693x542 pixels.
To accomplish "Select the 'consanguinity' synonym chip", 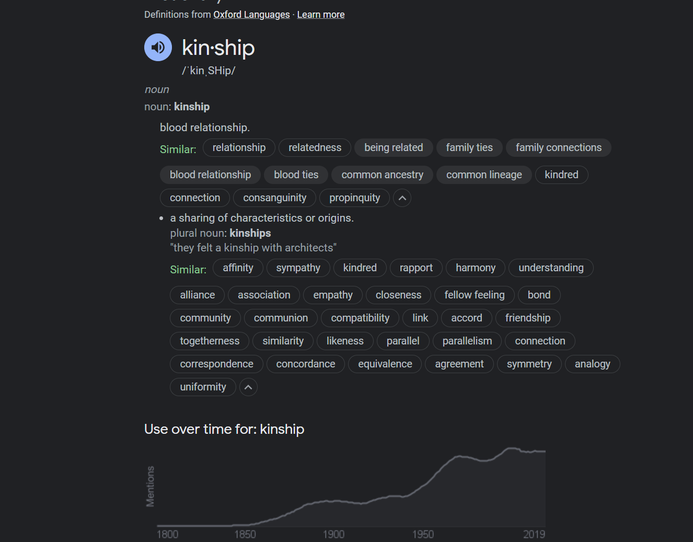I will tap(274, 198).
